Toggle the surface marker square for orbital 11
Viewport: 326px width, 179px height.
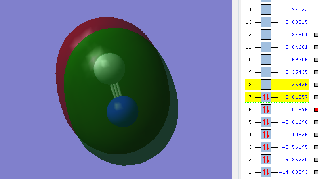coord(316,47)
